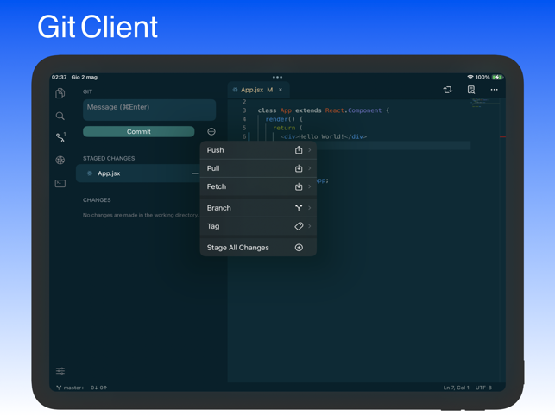Choose Stage All Changes
The image size is (555, 416).
coord(258,248)
